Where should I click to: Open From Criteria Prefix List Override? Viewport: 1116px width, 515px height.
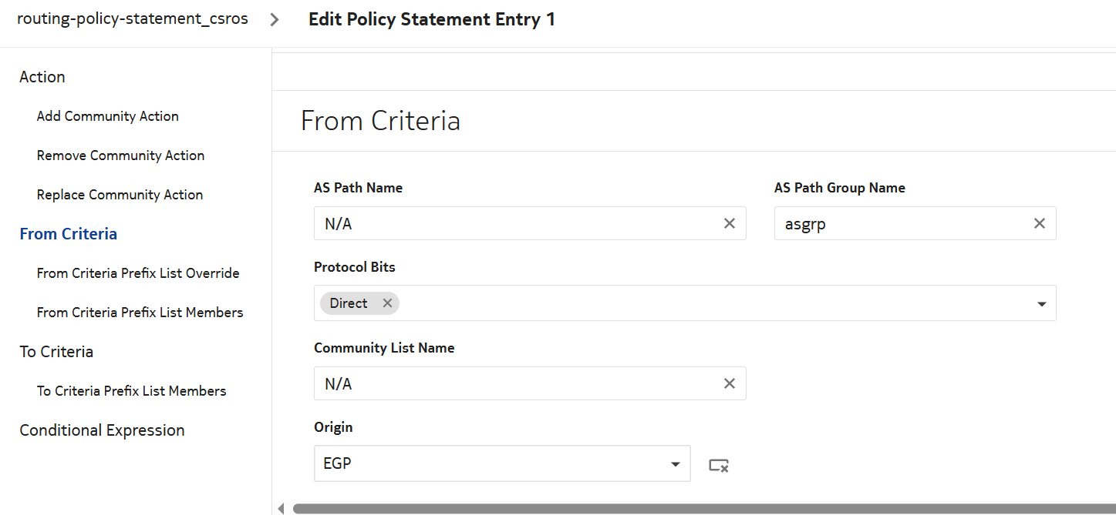(x=138, y=273)
